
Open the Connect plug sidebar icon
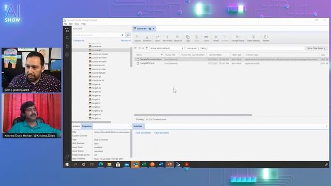[67, 47]
